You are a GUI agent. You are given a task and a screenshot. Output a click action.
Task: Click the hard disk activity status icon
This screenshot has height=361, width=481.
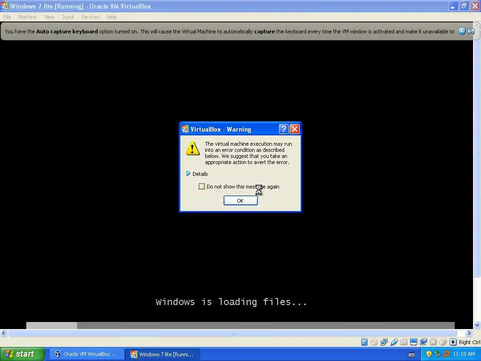(x=364, y=342)
